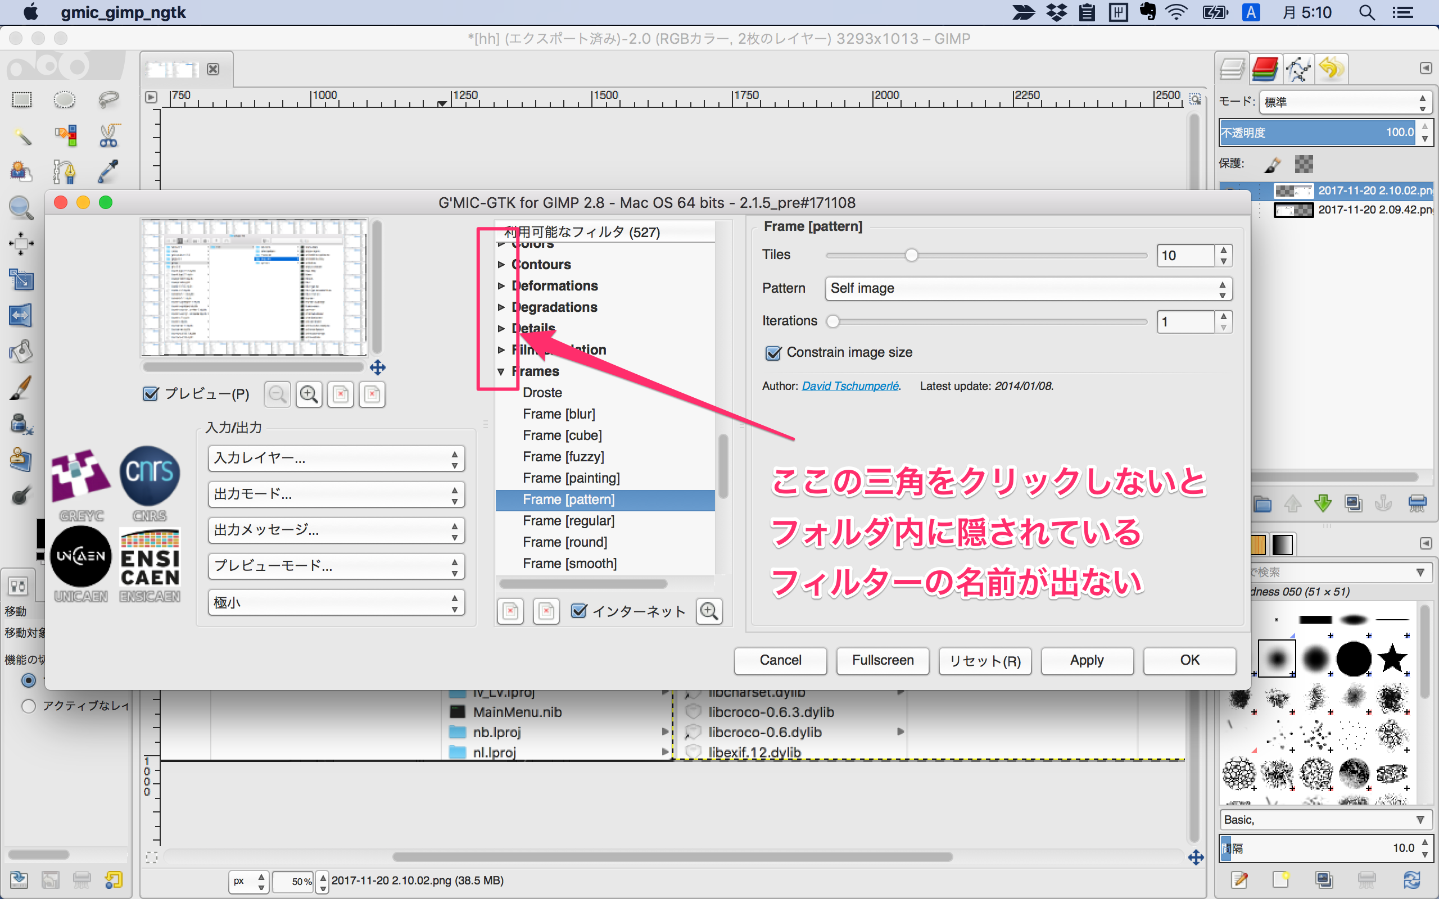Open the David Tschumperlé author link
1439x899 pixels.
pyautogui.click(x=850, y=387)
